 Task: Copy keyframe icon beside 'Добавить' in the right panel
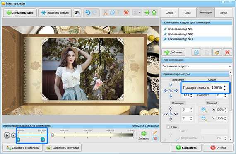(196, 53)
